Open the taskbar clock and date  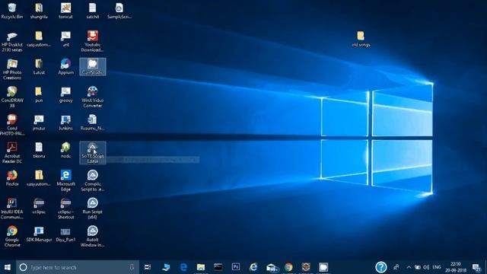click(456, 267)
